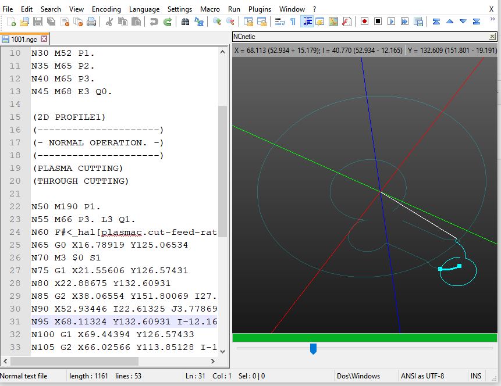501x386 pixels.
Task: Open the Settings menu
Action: (x=180, y=9)
